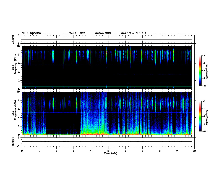This screenshot has width=219, height=169.
Task: Click time axis tick label "4"
Action: 91,151
